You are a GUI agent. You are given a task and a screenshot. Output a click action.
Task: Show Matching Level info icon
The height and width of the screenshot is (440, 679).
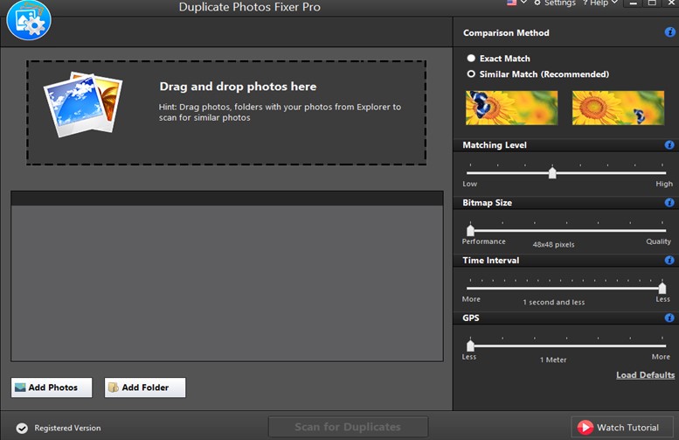pyautogui.click(x=669, y=145)
